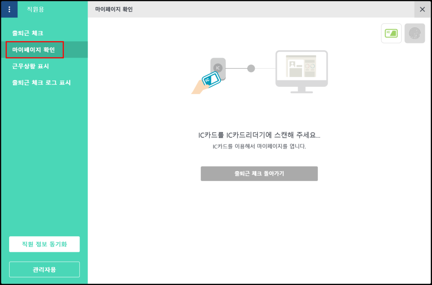Screen dimensions: 432x285
Task: Select IC card authentication mode icon
Action: pyautogui.click(x=391, y=33)
